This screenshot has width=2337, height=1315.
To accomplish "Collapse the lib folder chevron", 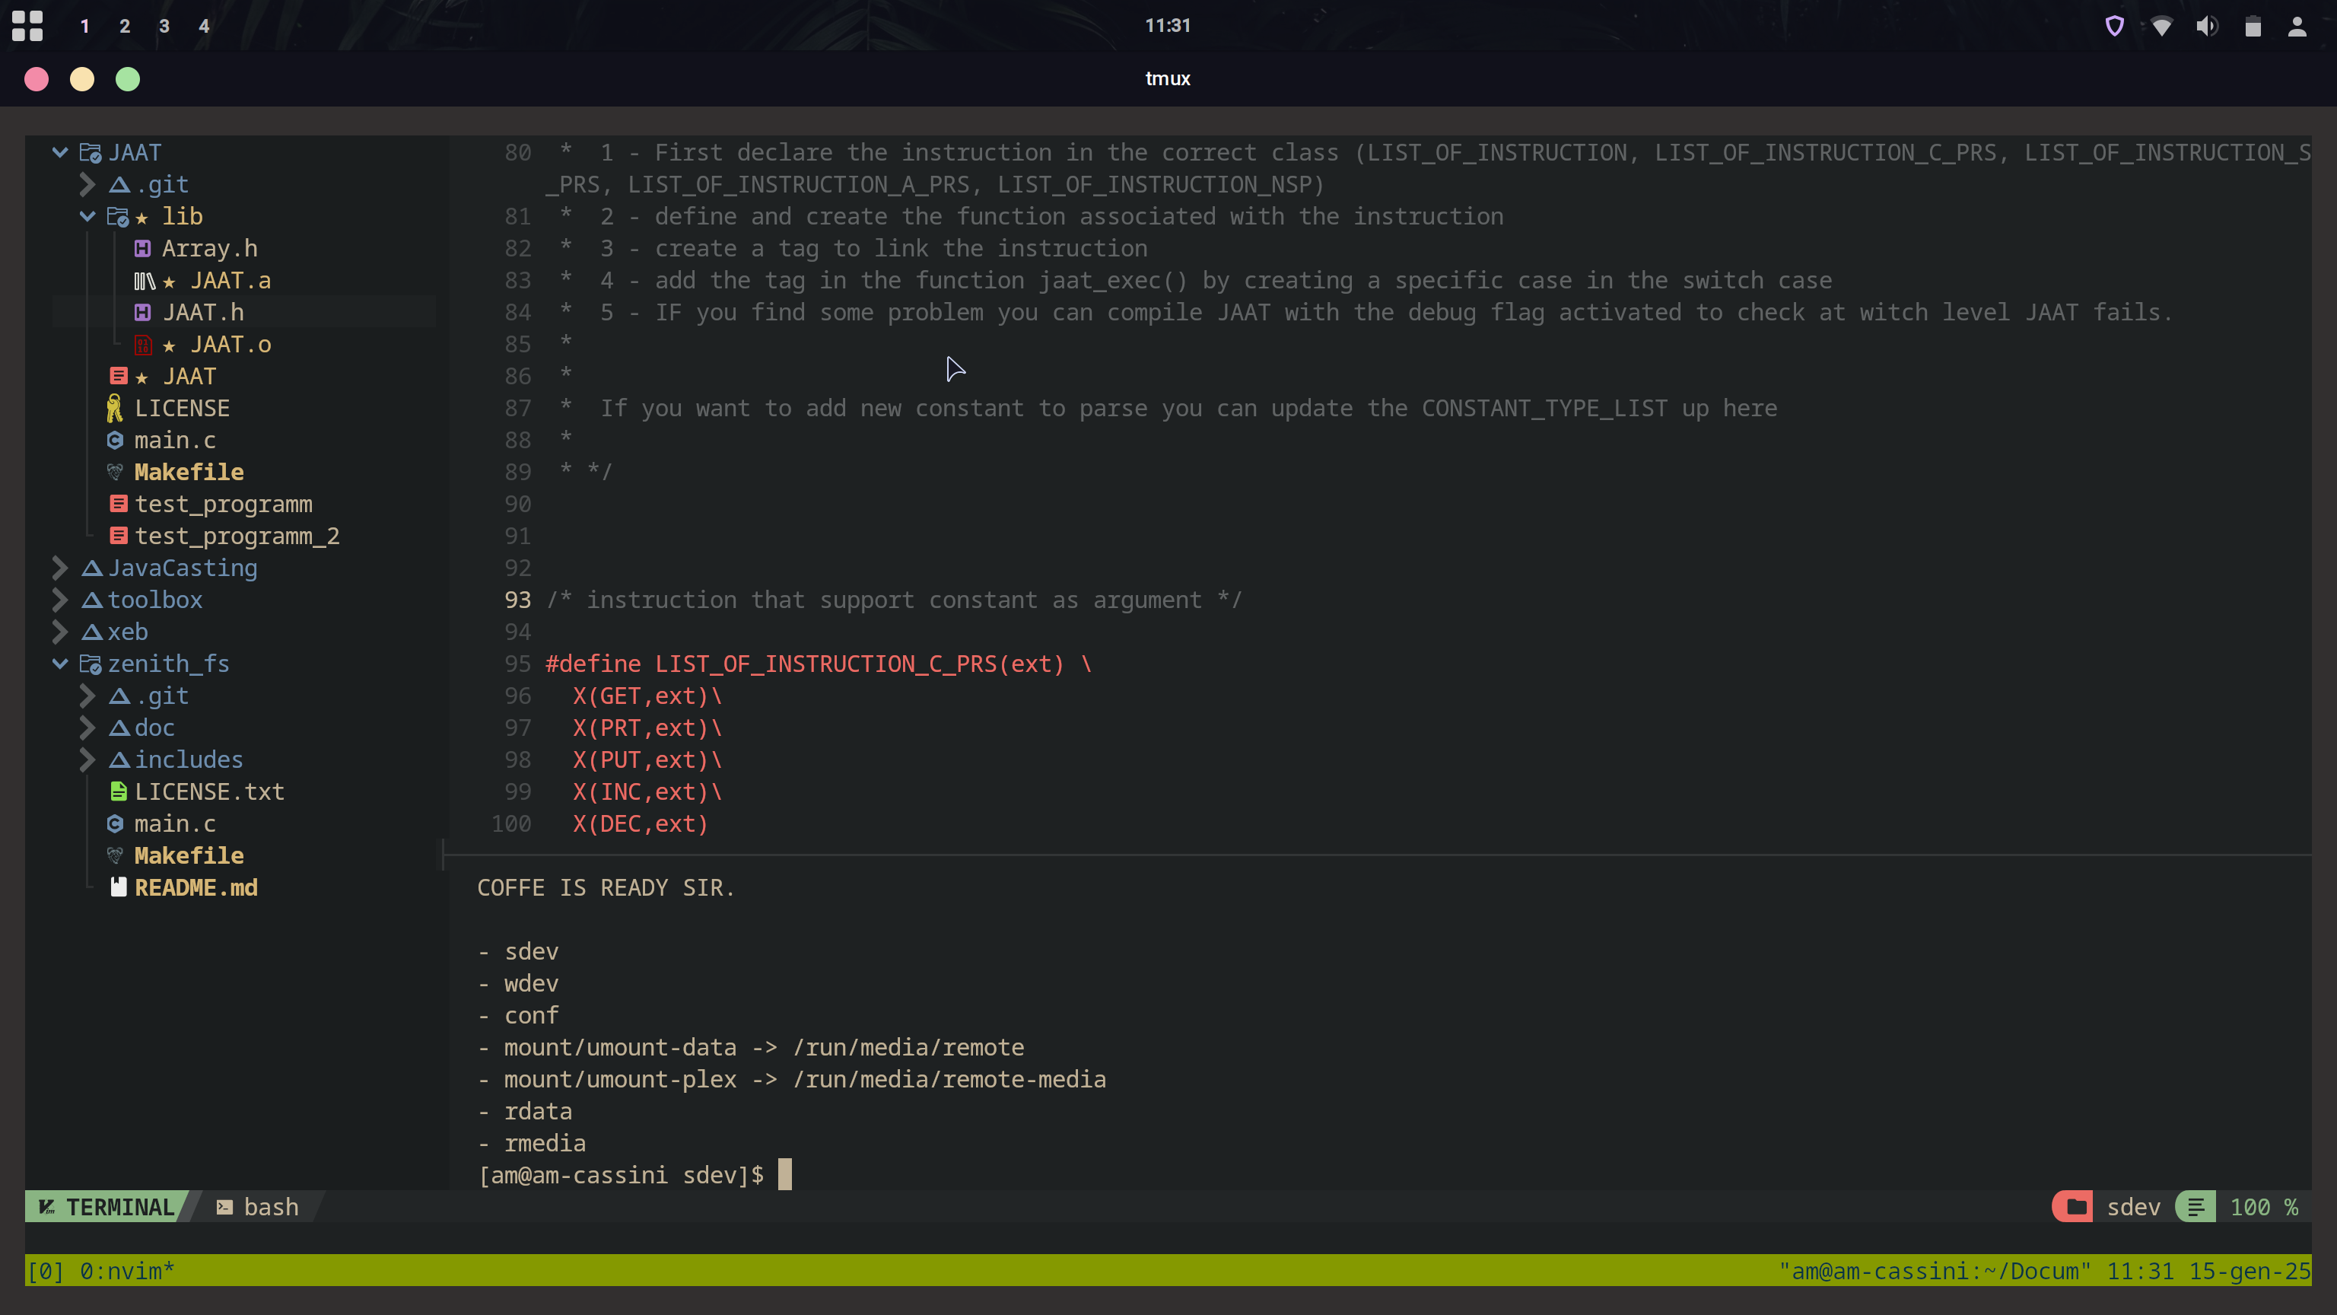I will coord(87,216).
